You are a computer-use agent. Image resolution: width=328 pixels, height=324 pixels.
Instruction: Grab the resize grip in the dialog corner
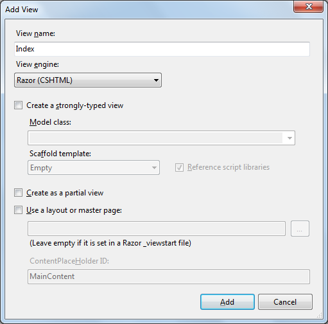click(x=320, y=315)
